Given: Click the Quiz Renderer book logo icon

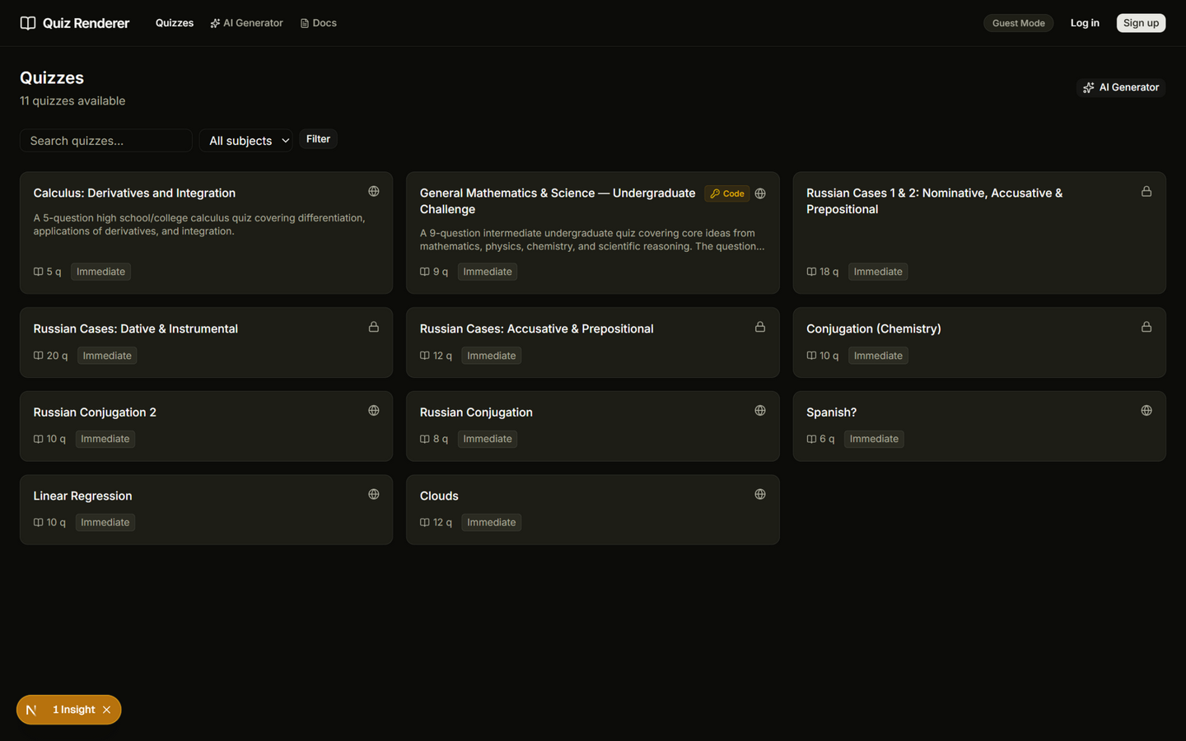Looking at the screenshot, I should 28,23.
